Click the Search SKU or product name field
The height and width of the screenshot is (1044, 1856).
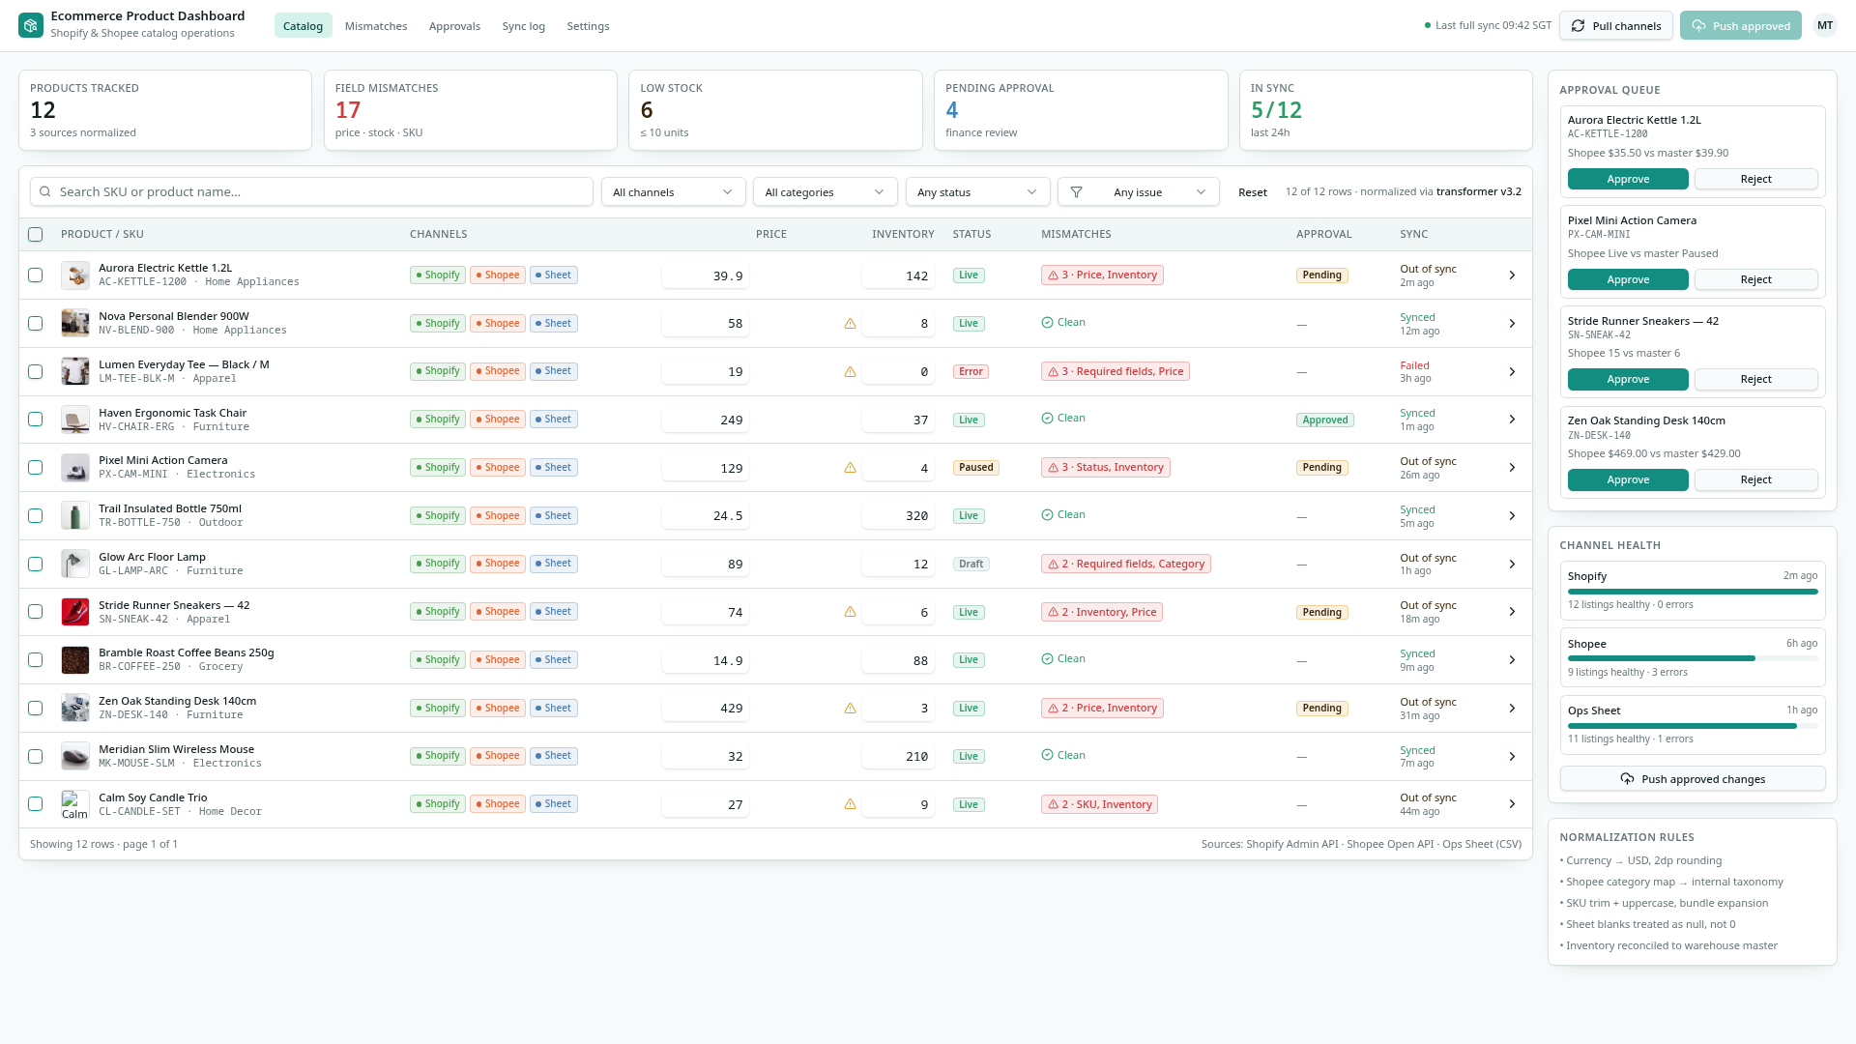[x=311, y=192]
